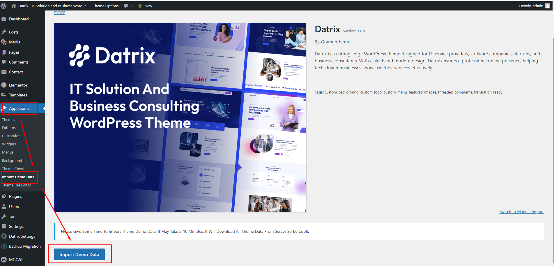Follow the Switch to Manual Import link

[x=522, y=212]
